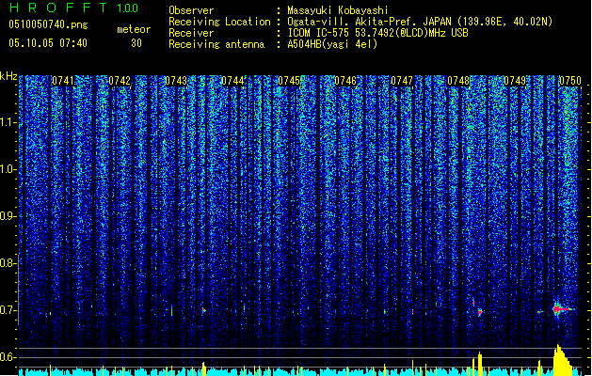Click the tall yellow power peak near 0750
This screenshot has width=592, height=376.
(562, 360)
